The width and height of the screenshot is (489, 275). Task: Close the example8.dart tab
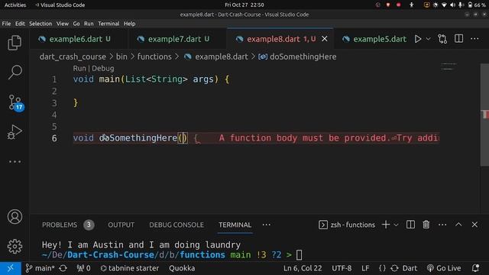[x=325, y=39]
